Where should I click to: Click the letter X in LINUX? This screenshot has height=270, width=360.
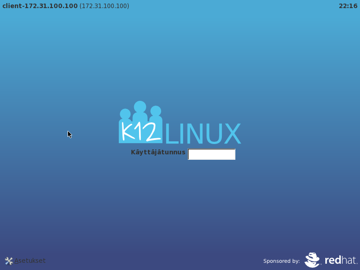231,134
